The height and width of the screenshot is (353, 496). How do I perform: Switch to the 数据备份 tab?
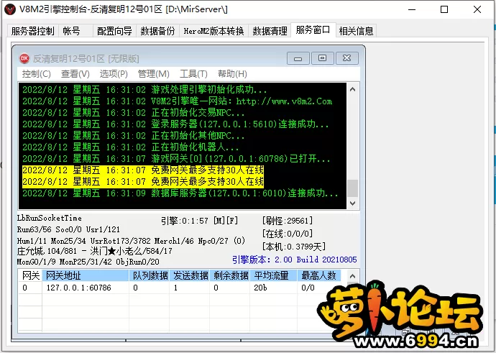point(157,31)
